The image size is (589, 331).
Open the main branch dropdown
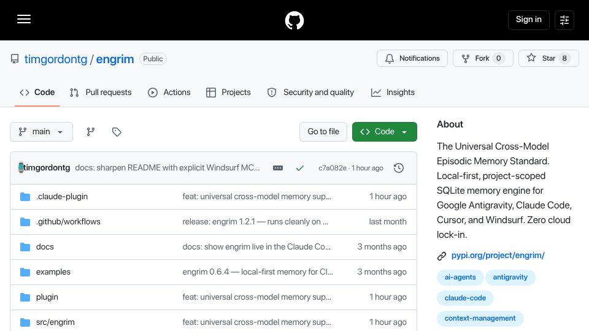41,132
